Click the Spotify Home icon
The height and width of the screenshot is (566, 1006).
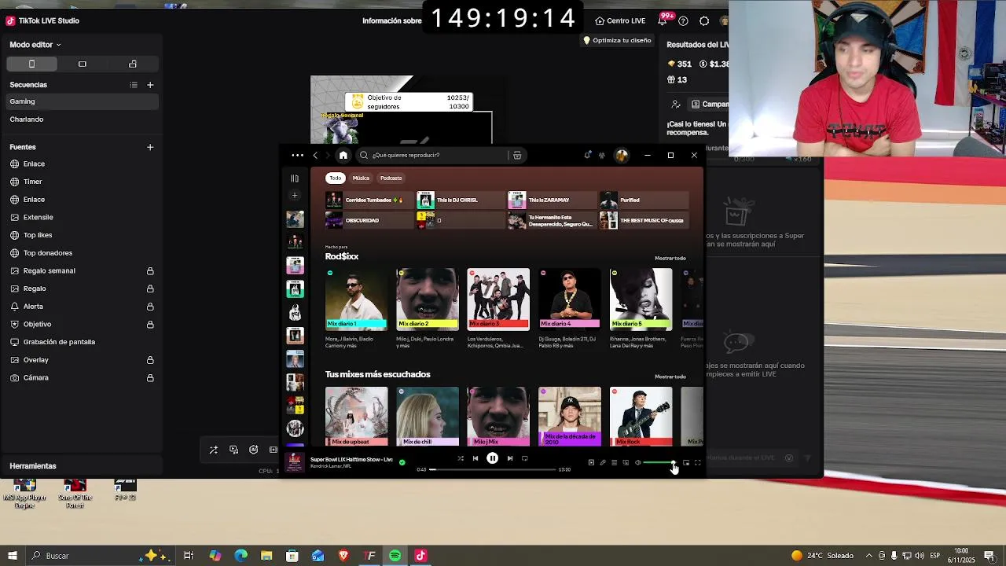pyautogui.click(x=343, y=155)
